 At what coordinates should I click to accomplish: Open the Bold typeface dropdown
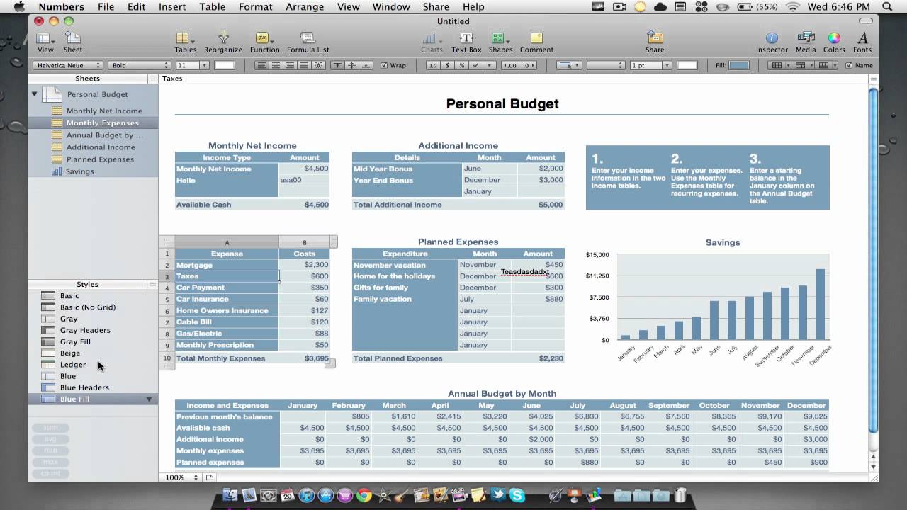140,65
